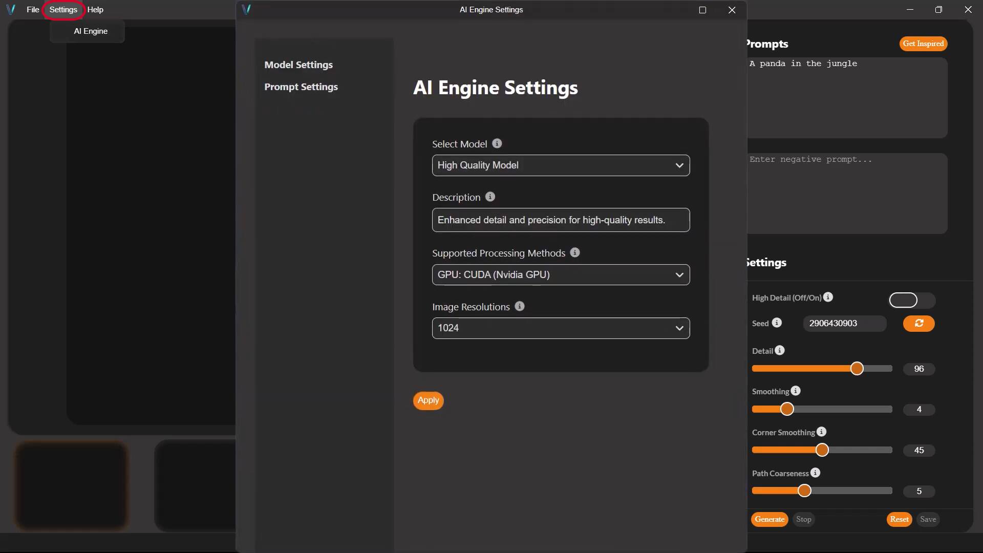Click info icon beside Path Coarseness
The height and width of the screenshot is (553, 983).
(x=815, y=473)
